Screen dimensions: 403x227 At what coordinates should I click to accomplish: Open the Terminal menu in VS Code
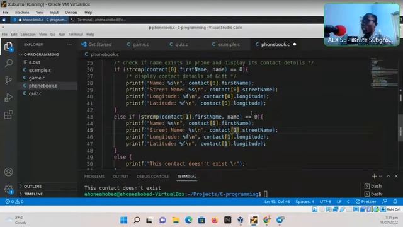click(x=76, y=34)
